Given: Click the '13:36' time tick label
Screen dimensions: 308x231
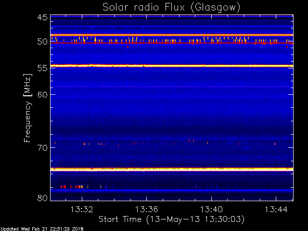Looking at the screenshot, I should click(146, 209).
